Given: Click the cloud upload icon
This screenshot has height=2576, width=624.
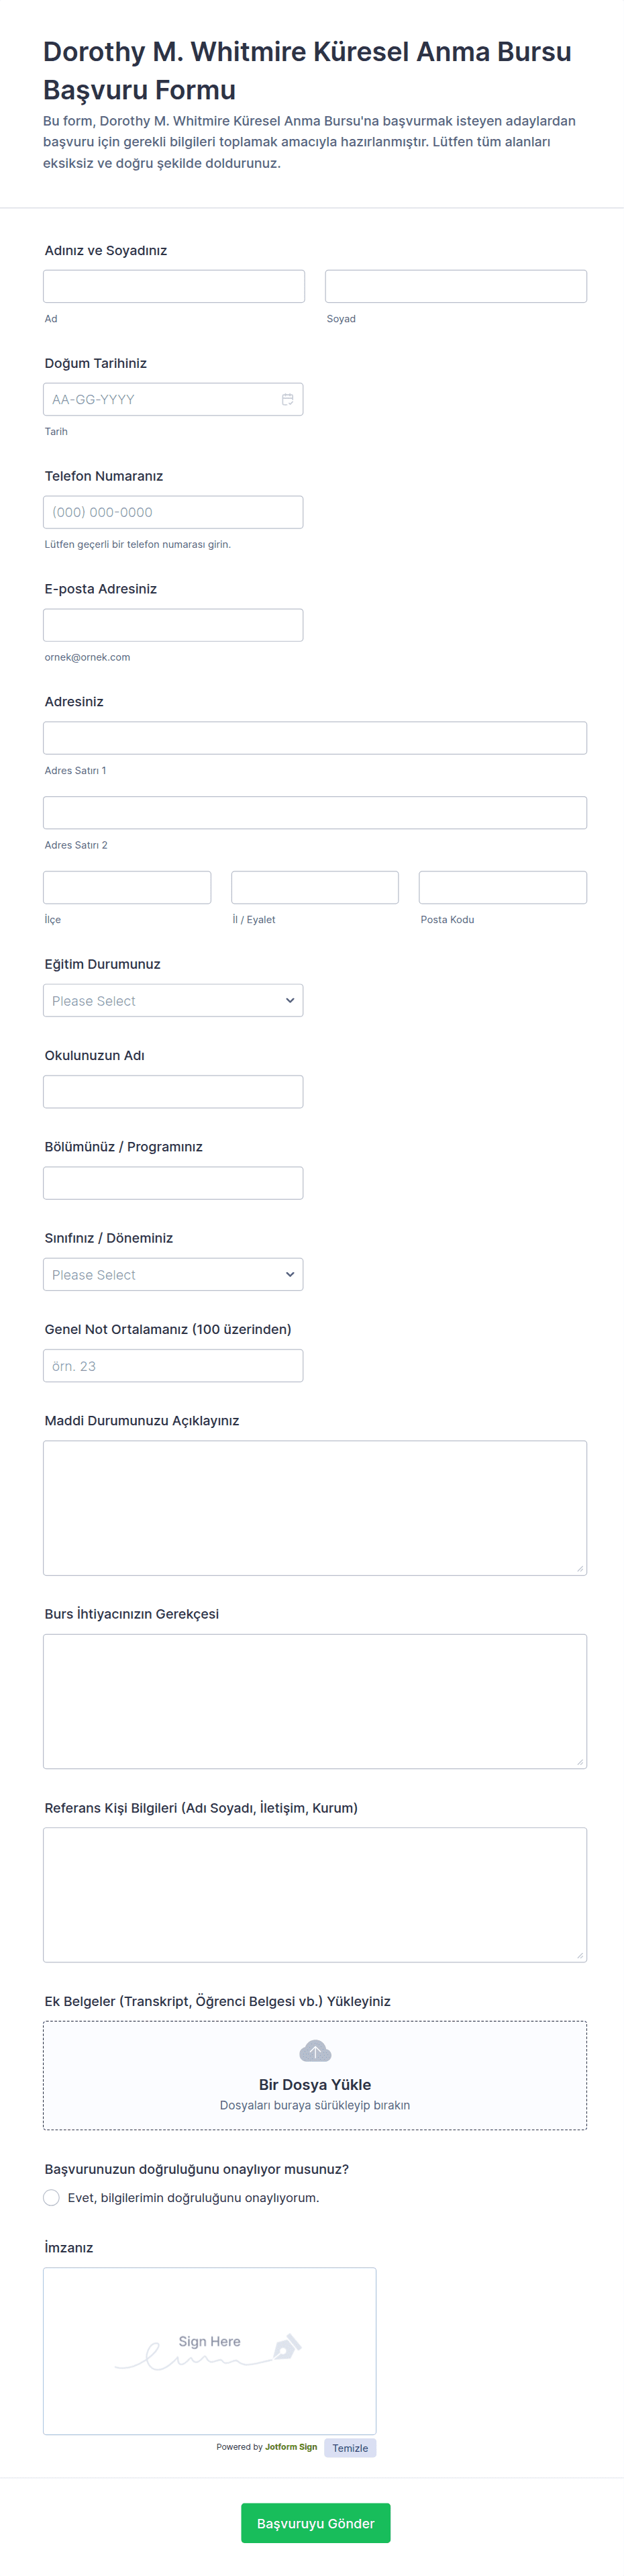Looking at the screenshot, I should click(314, 2051).
